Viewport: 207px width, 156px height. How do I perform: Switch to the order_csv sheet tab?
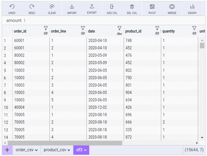click(26, 150)
